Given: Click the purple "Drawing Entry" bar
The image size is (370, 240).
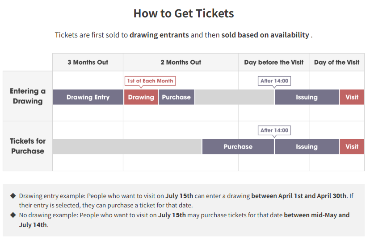Looking at the screenshot, I should pos(88,97).
